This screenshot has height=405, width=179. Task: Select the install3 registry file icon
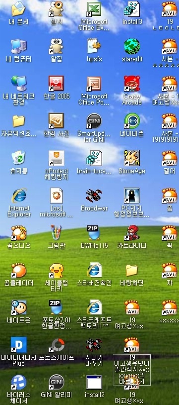click(132, 9)
